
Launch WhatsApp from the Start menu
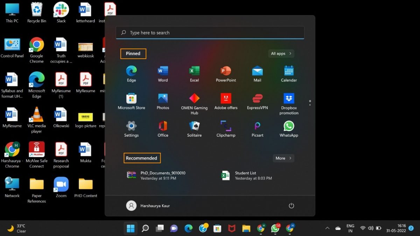point(288,129)
